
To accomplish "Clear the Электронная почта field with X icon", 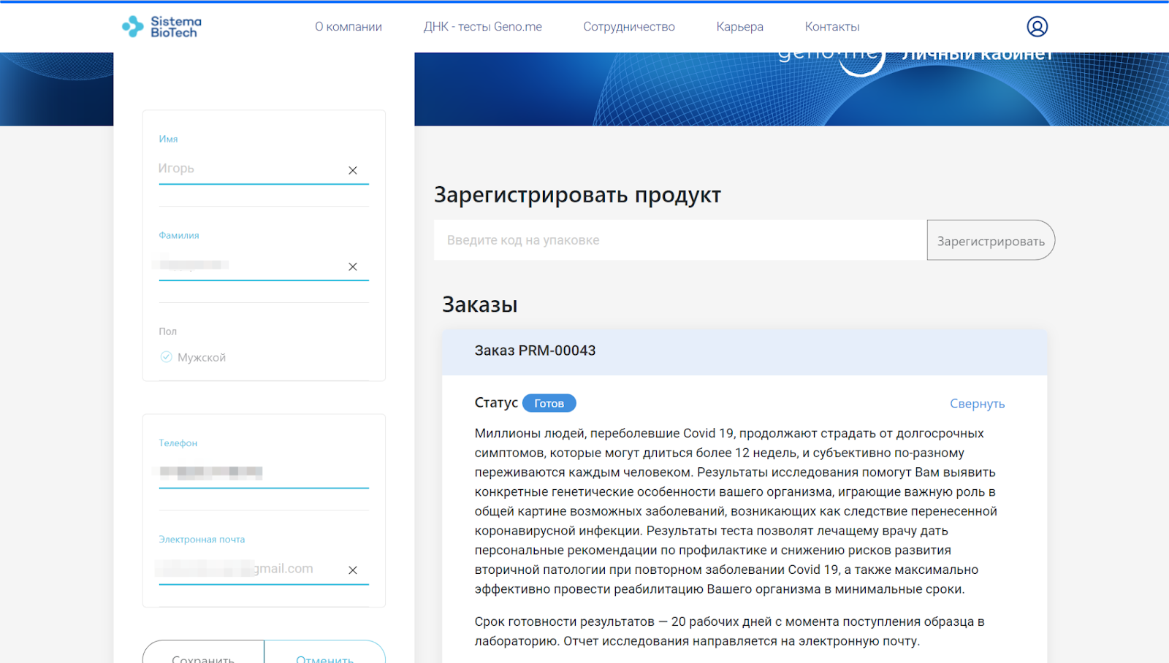I will tap(353, 570).
